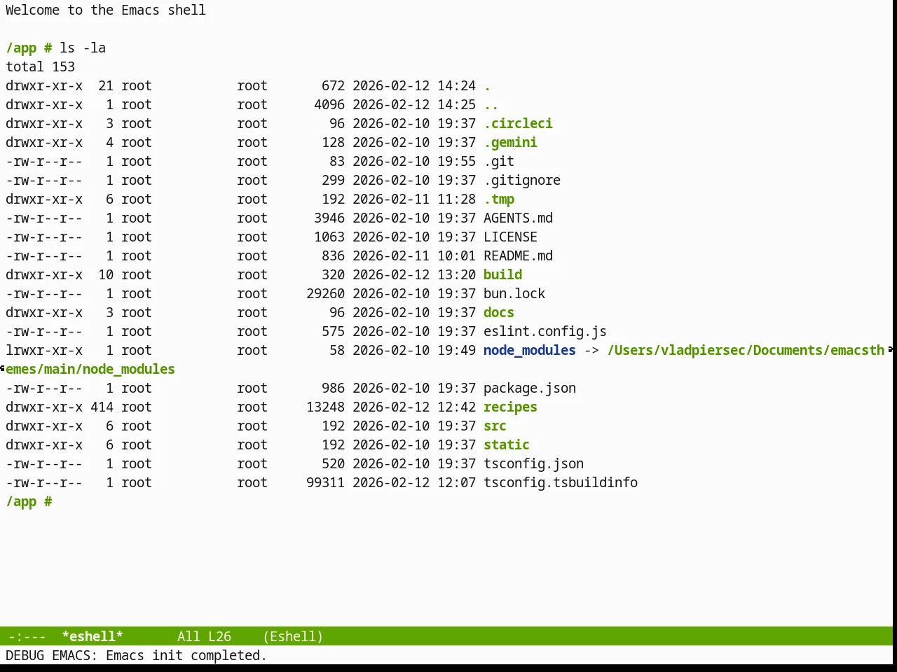This screenshot has width=897, height=672.
Task: Open the docs directory entry
Action: (x=499, y=313)
